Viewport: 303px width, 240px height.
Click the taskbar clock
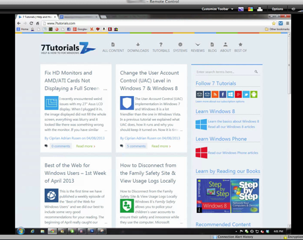278,231
